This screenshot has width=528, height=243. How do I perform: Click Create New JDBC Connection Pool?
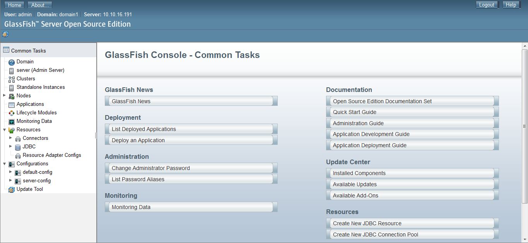412,235
